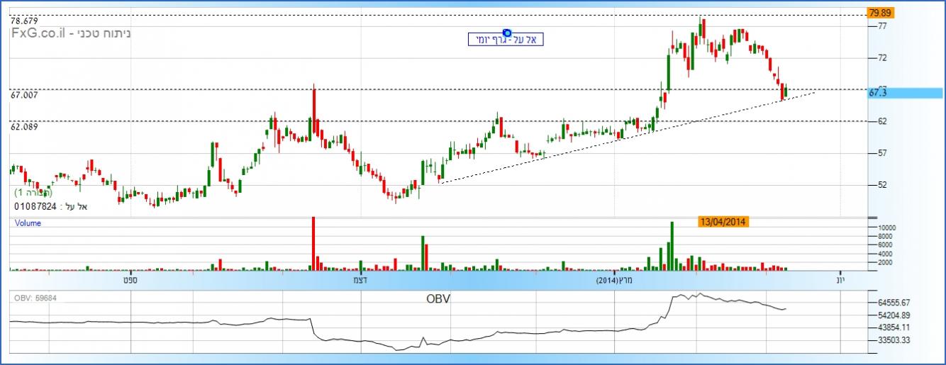Select the chart title box 'אל על - גרף יומי'
The height and width of the screenshot is (365, 946).
pos(506,40)
